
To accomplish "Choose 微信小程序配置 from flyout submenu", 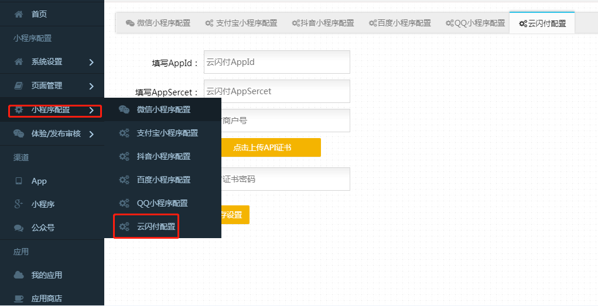I will (x=163, y=110).
